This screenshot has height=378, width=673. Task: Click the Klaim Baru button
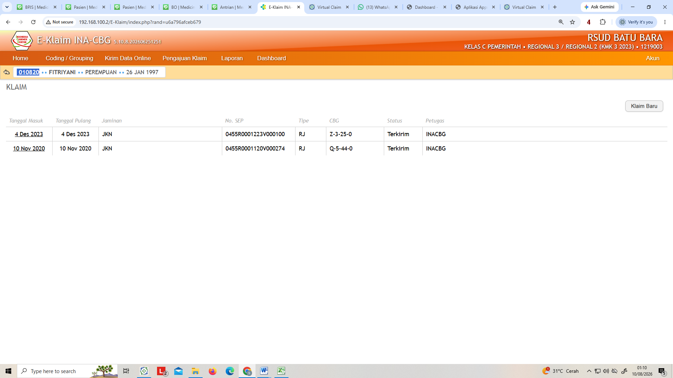(644, 106)
